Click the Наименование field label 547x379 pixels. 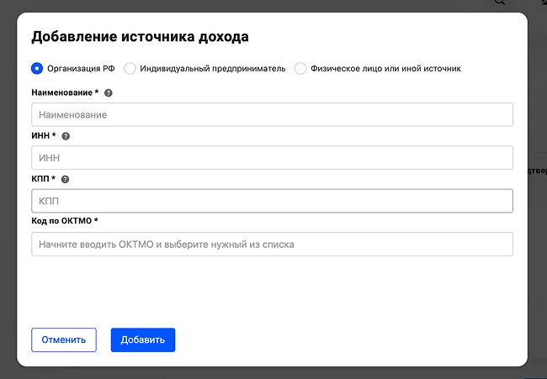tap(63, 92)
